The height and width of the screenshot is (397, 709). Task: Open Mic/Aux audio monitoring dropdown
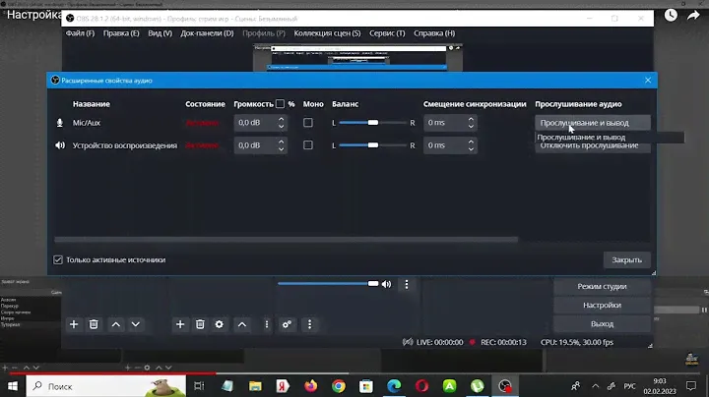pyautogui.click(x=595, y=123)
